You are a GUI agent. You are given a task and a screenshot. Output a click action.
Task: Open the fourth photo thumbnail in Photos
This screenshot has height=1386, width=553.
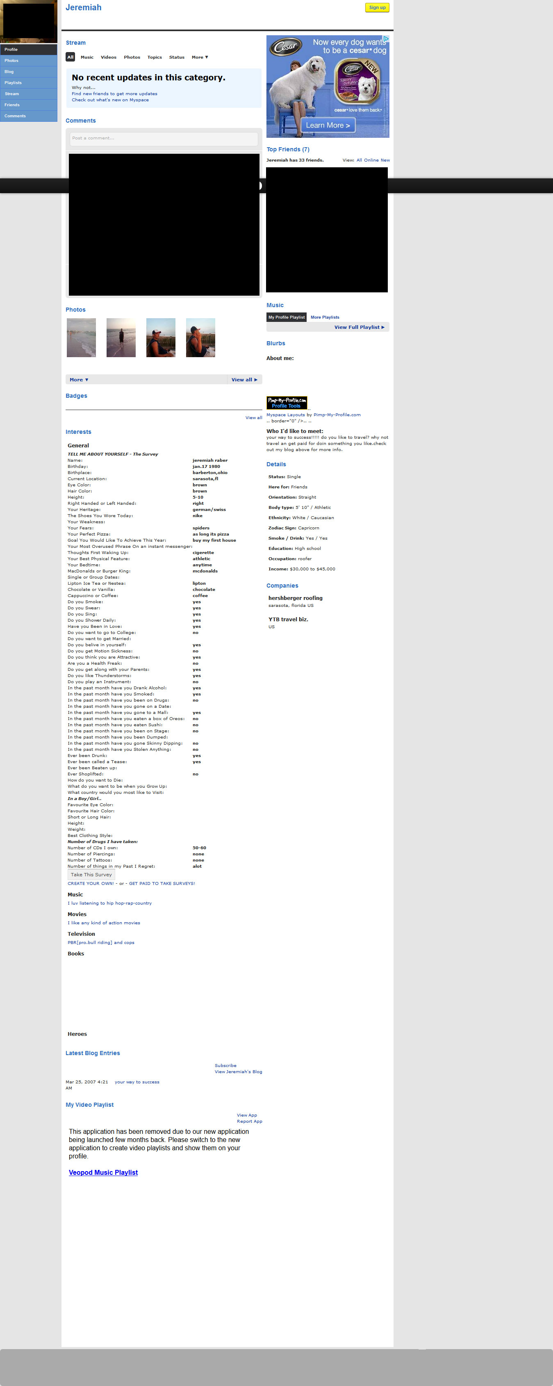[200, 337]
